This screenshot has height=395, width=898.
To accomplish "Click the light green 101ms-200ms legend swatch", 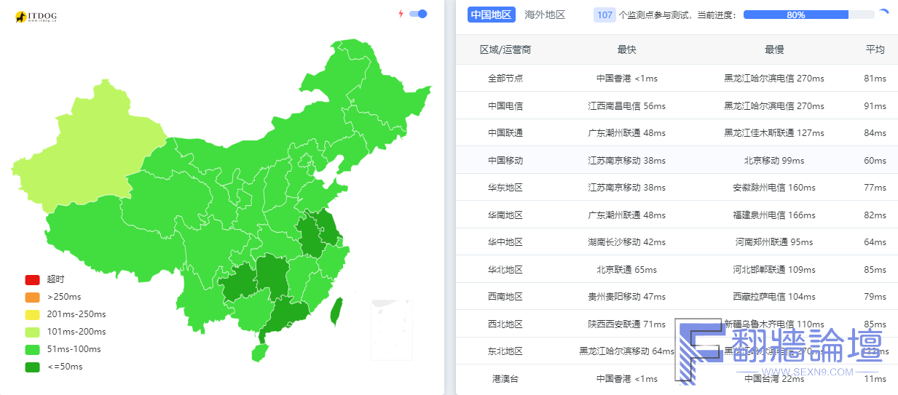I will coord(32,332).
